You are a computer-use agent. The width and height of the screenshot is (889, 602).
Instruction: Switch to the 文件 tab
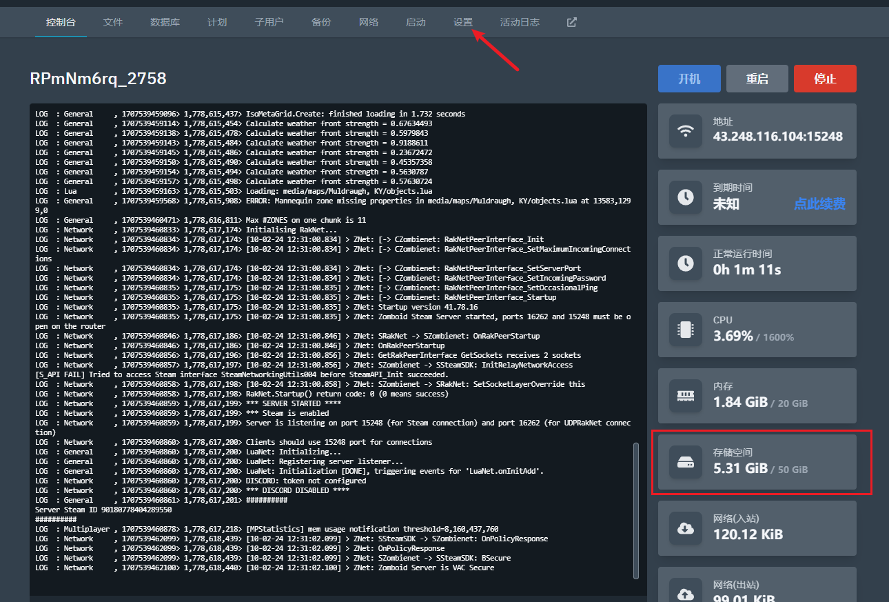[x=113, y=22]
